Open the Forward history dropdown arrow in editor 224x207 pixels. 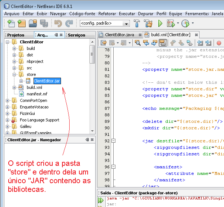point(129,43)
